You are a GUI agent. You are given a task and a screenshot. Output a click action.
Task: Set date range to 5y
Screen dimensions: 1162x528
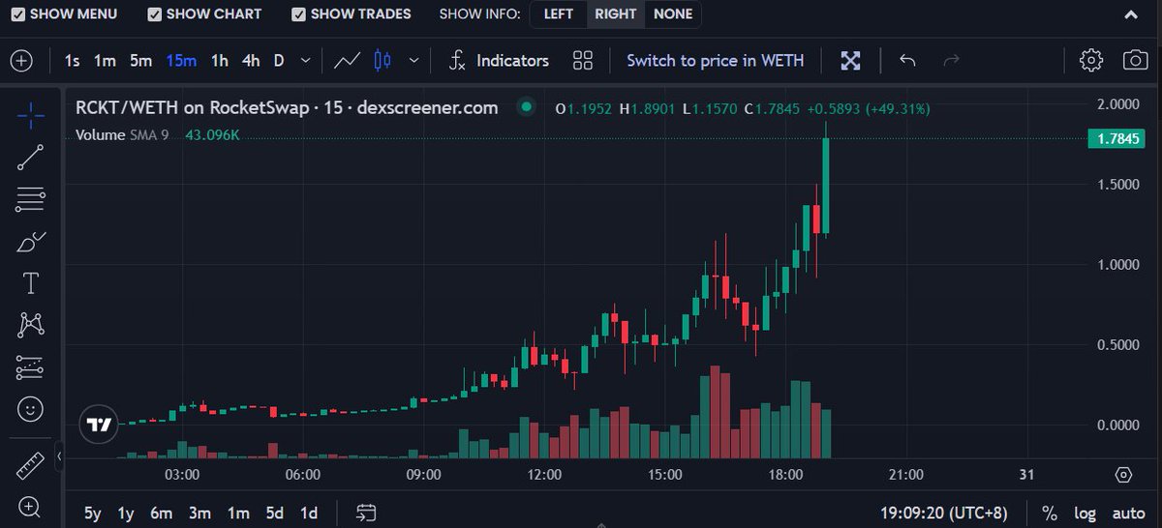[x=93, y=513]
